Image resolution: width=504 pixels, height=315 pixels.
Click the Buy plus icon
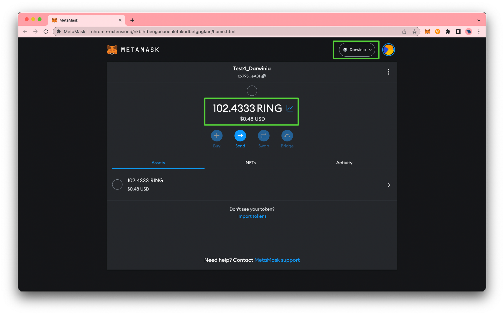pos(216,136)
